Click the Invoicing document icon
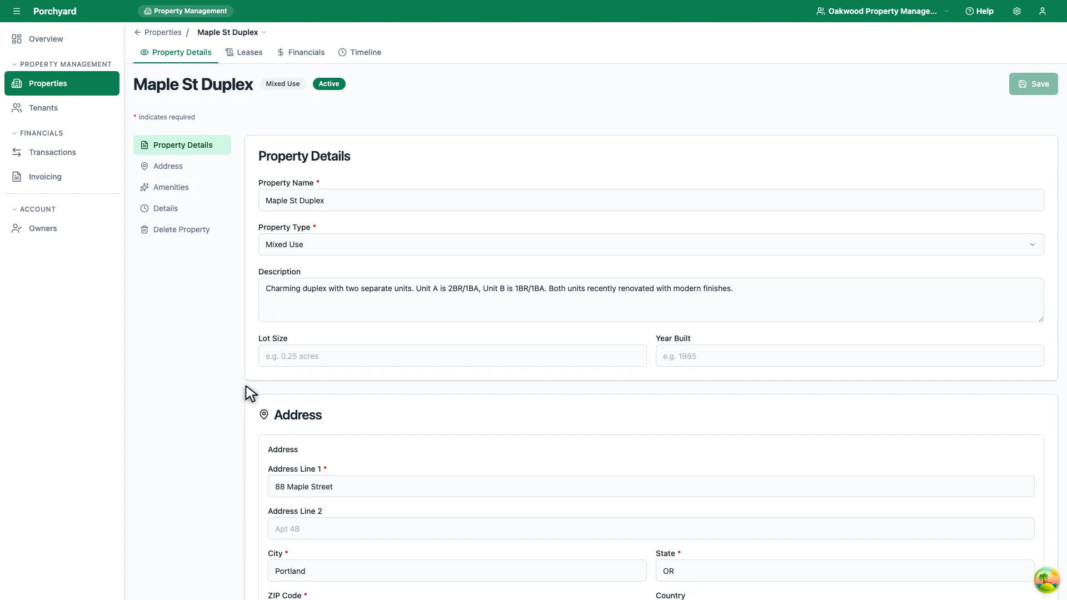Image resolution: width=1067 pixels, height=600 pixels. pyautogui.click(x=17, y=177)
